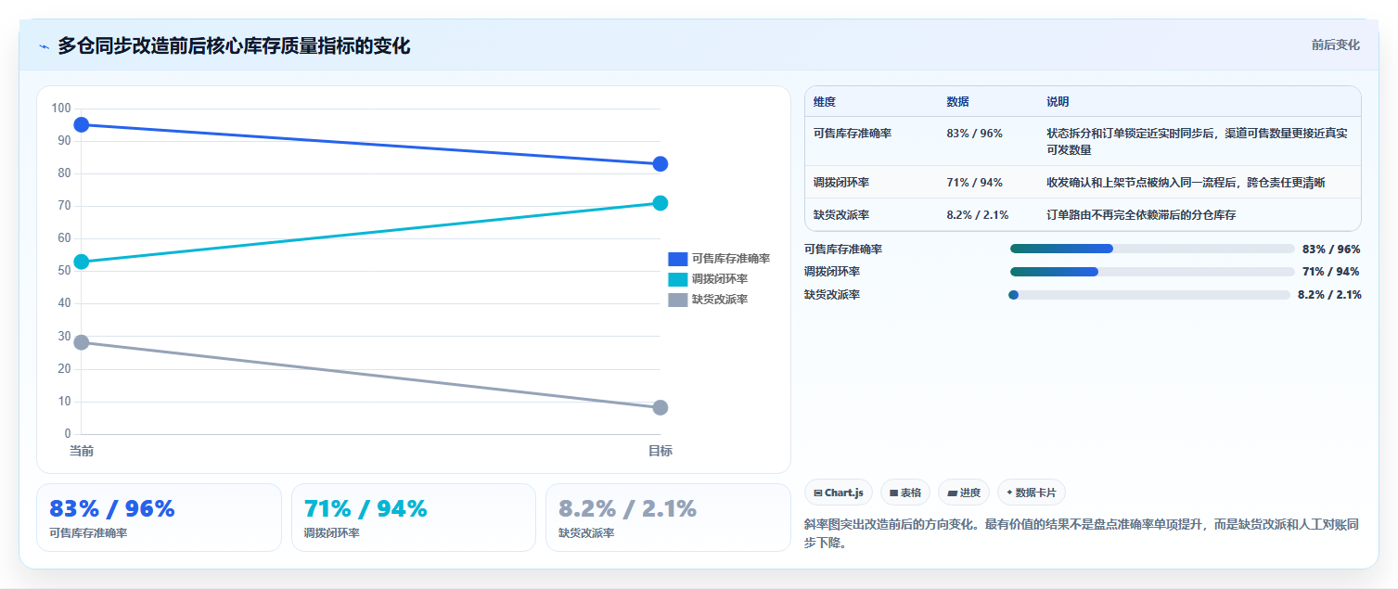Click 8.2% / 2.1% value beside progress bar

(x=1329, y=295)
